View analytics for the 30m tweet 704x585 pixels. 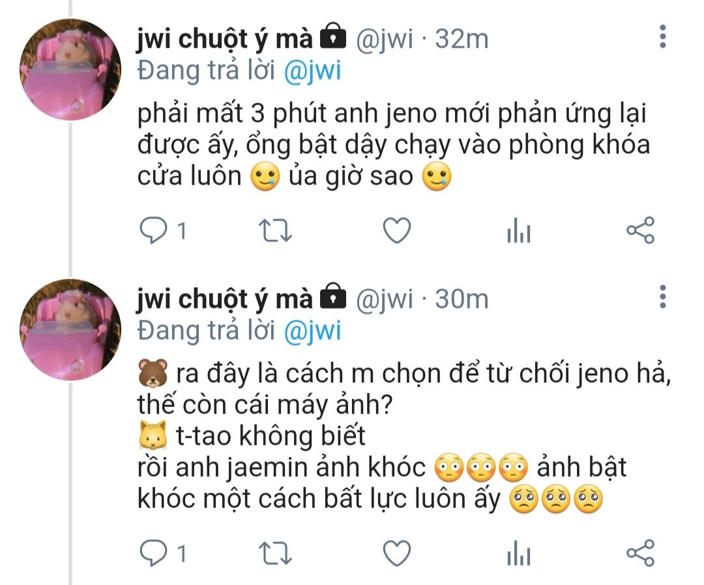519,553
